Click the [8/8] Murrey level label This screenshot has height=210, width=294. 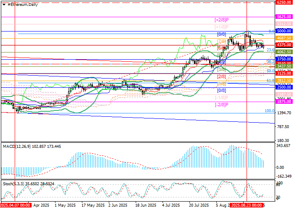pos(221,34)
